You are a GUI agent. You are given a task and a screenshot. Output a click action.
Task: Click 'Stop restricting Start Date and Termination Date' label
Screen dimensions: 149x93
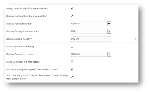click(x=37, y=77)
